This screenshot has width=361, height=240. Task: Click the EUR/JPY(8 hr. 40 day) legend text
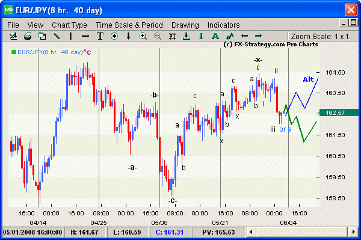click(50, 52)
